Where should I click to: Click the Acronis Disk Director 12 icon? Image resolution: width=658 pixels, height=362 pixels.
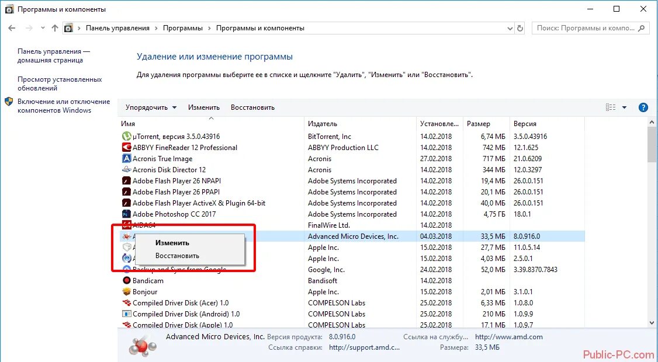[126, 170]
